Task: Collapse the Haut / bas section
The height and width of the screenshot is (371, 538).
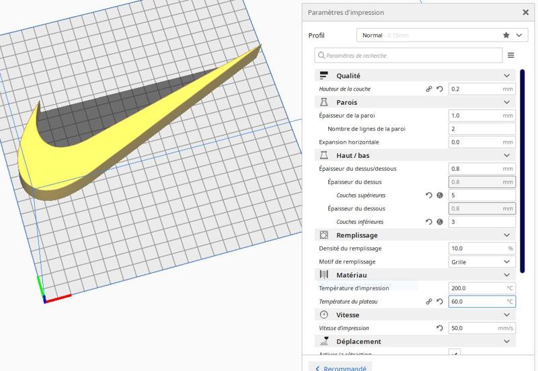Action: 507,155
